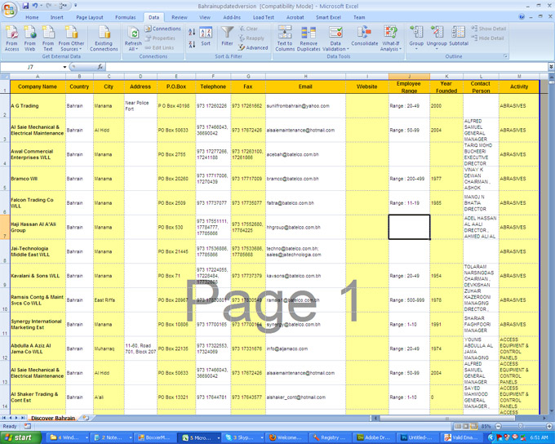Click the From Web import icon
555x444 pixels.
30,37
